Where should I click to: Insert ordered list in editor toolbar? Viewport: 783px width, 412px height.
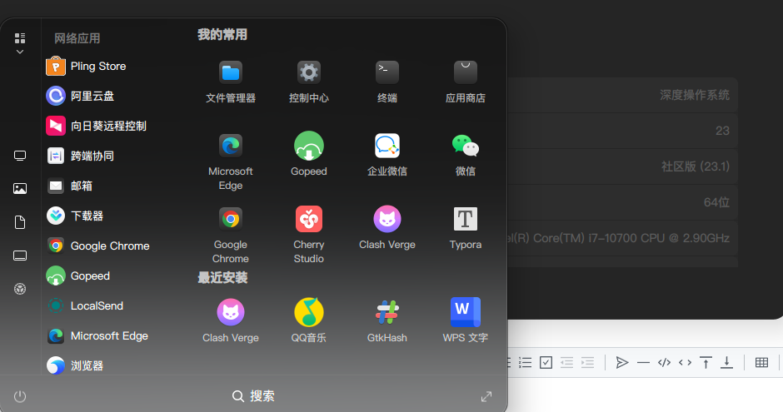point(526,363)
